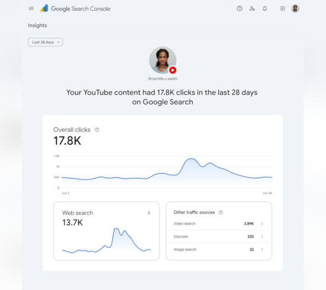
Task: Click the info icon beside Other traffic sources
Action: (x=221, y=212)
